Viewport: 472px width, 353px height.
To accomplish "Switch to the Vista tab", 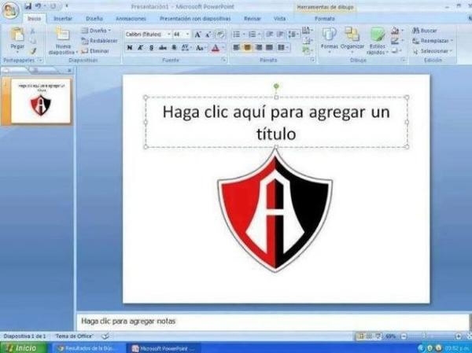I will (x=279, y=19).
